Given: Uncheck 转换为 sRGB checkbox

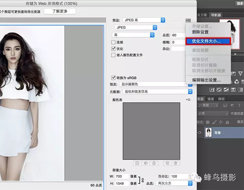Looking at the screenshot, I should coord(113,78).
